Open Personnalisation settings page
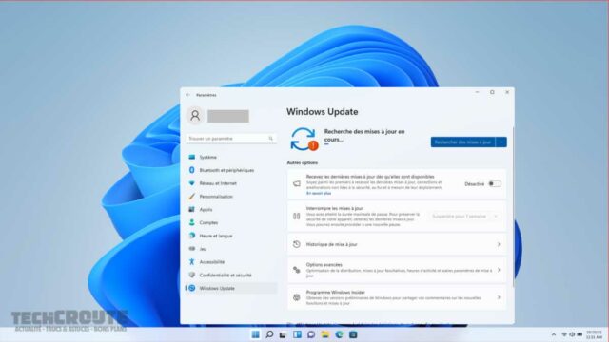The width and height of the screenshot is (609, 342). [231, 197]
